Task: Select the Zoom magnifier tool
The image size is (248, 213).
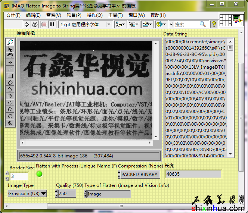Action: point(10,43)
